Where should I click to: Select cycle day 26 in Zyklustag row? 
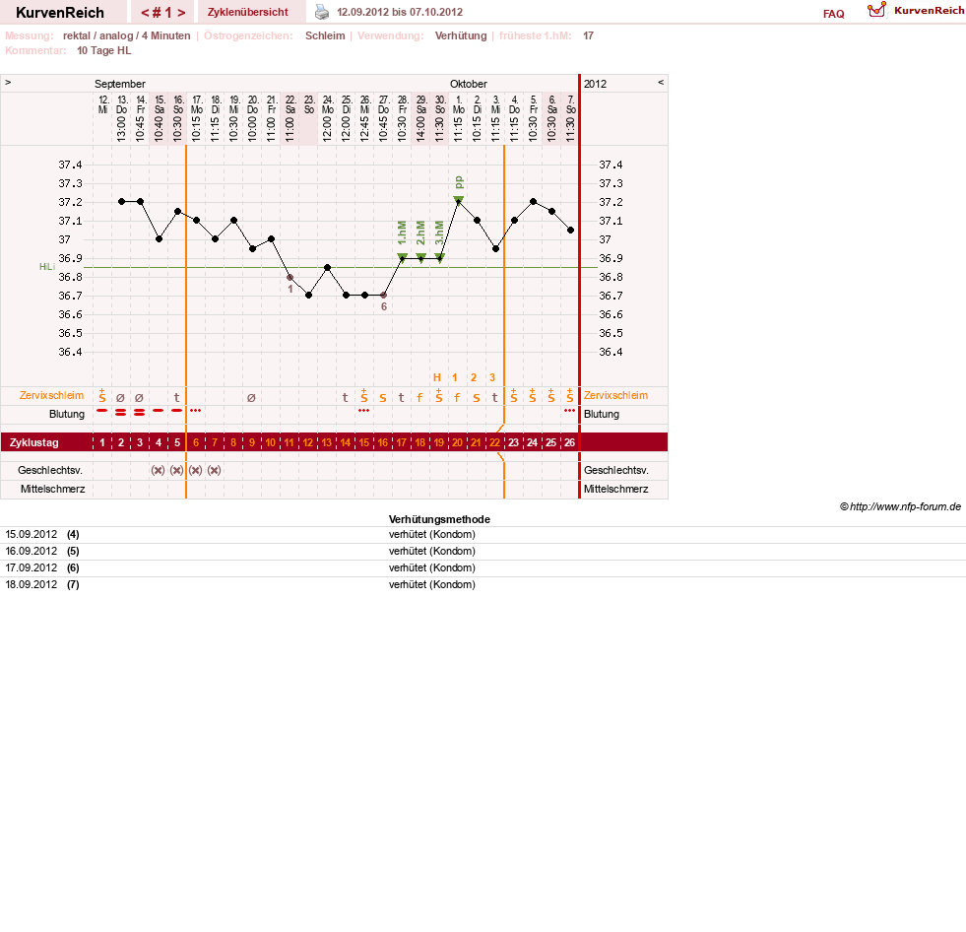tap(569, 442)
